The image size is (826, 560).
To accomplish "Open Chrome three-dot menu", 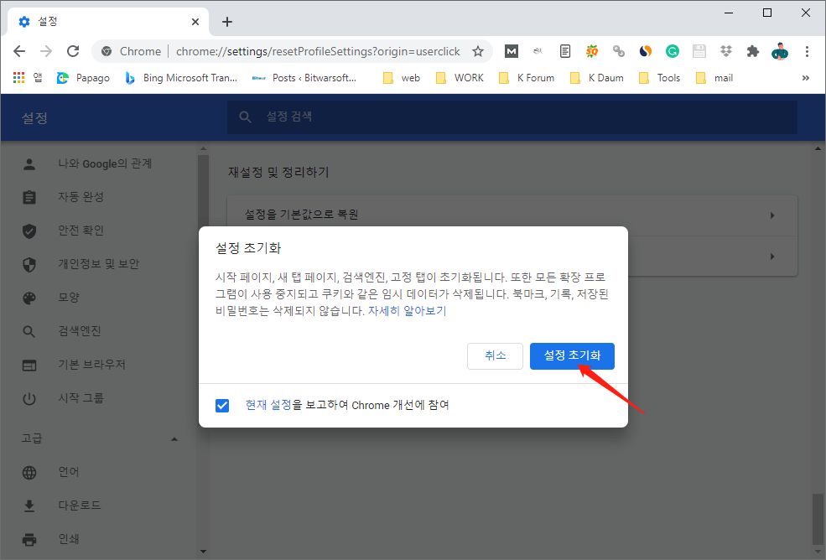I will click(807, 51).
